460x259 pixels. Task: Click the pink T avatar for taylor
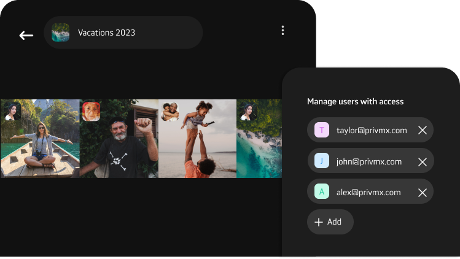[322, 130]
